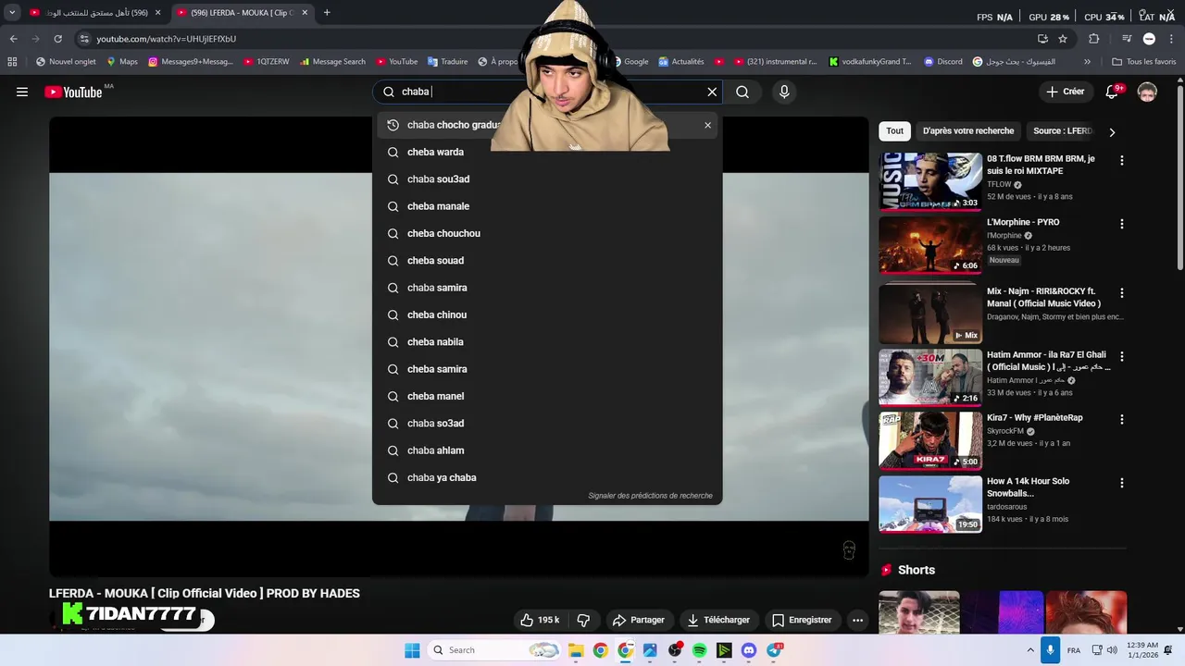This screenshot has width=1185, height=666.
Task: Click the address bar URL
Action: [167, 39]
